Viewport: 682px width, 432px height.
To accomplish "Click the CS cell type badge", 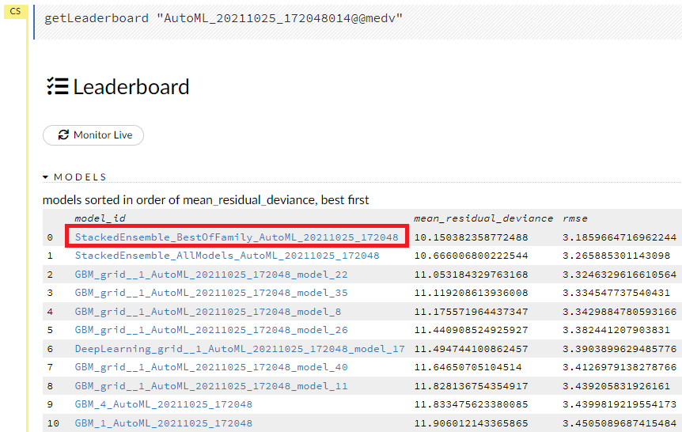I will (15, 12).
